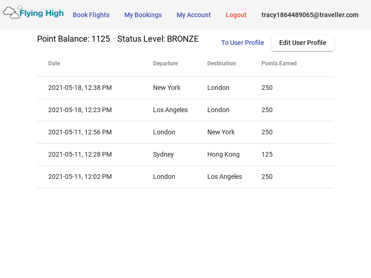The image size is (371, 278).
Task: Go to My Bookings
Action: (143, 15)
